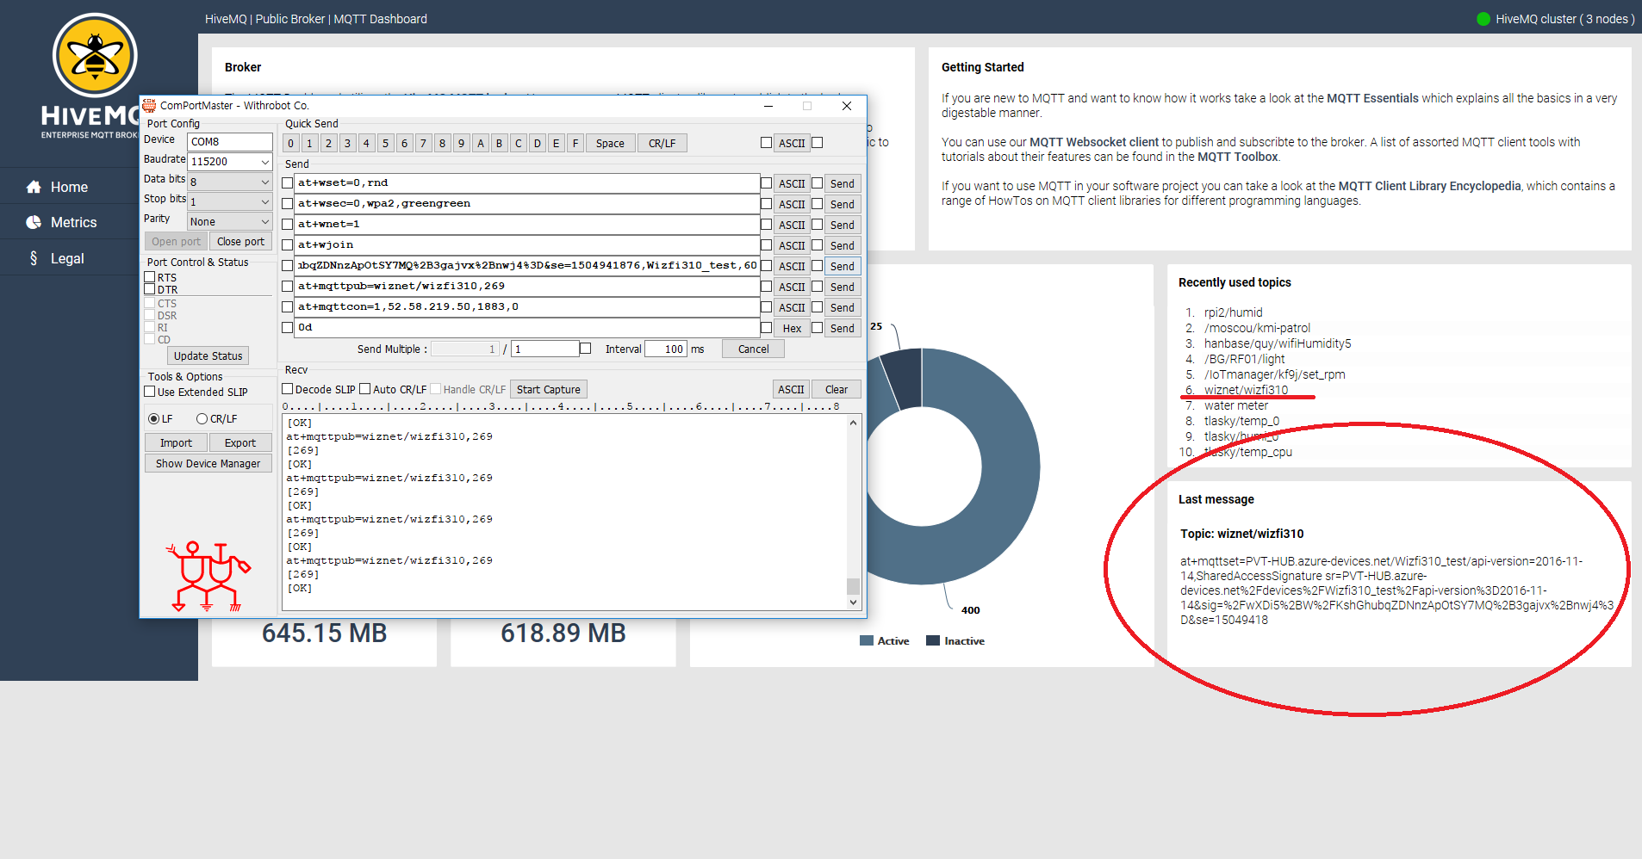This screenshot has height=859, width=1642.
Task: Open the MQTT Essentials link
Action: click(x=1372, y=98)
